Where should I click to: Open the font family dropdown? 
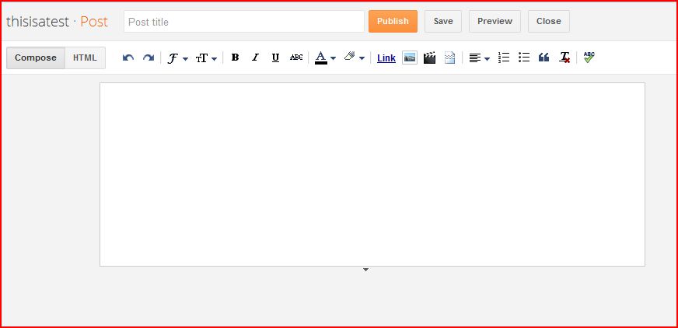point(178,58)
